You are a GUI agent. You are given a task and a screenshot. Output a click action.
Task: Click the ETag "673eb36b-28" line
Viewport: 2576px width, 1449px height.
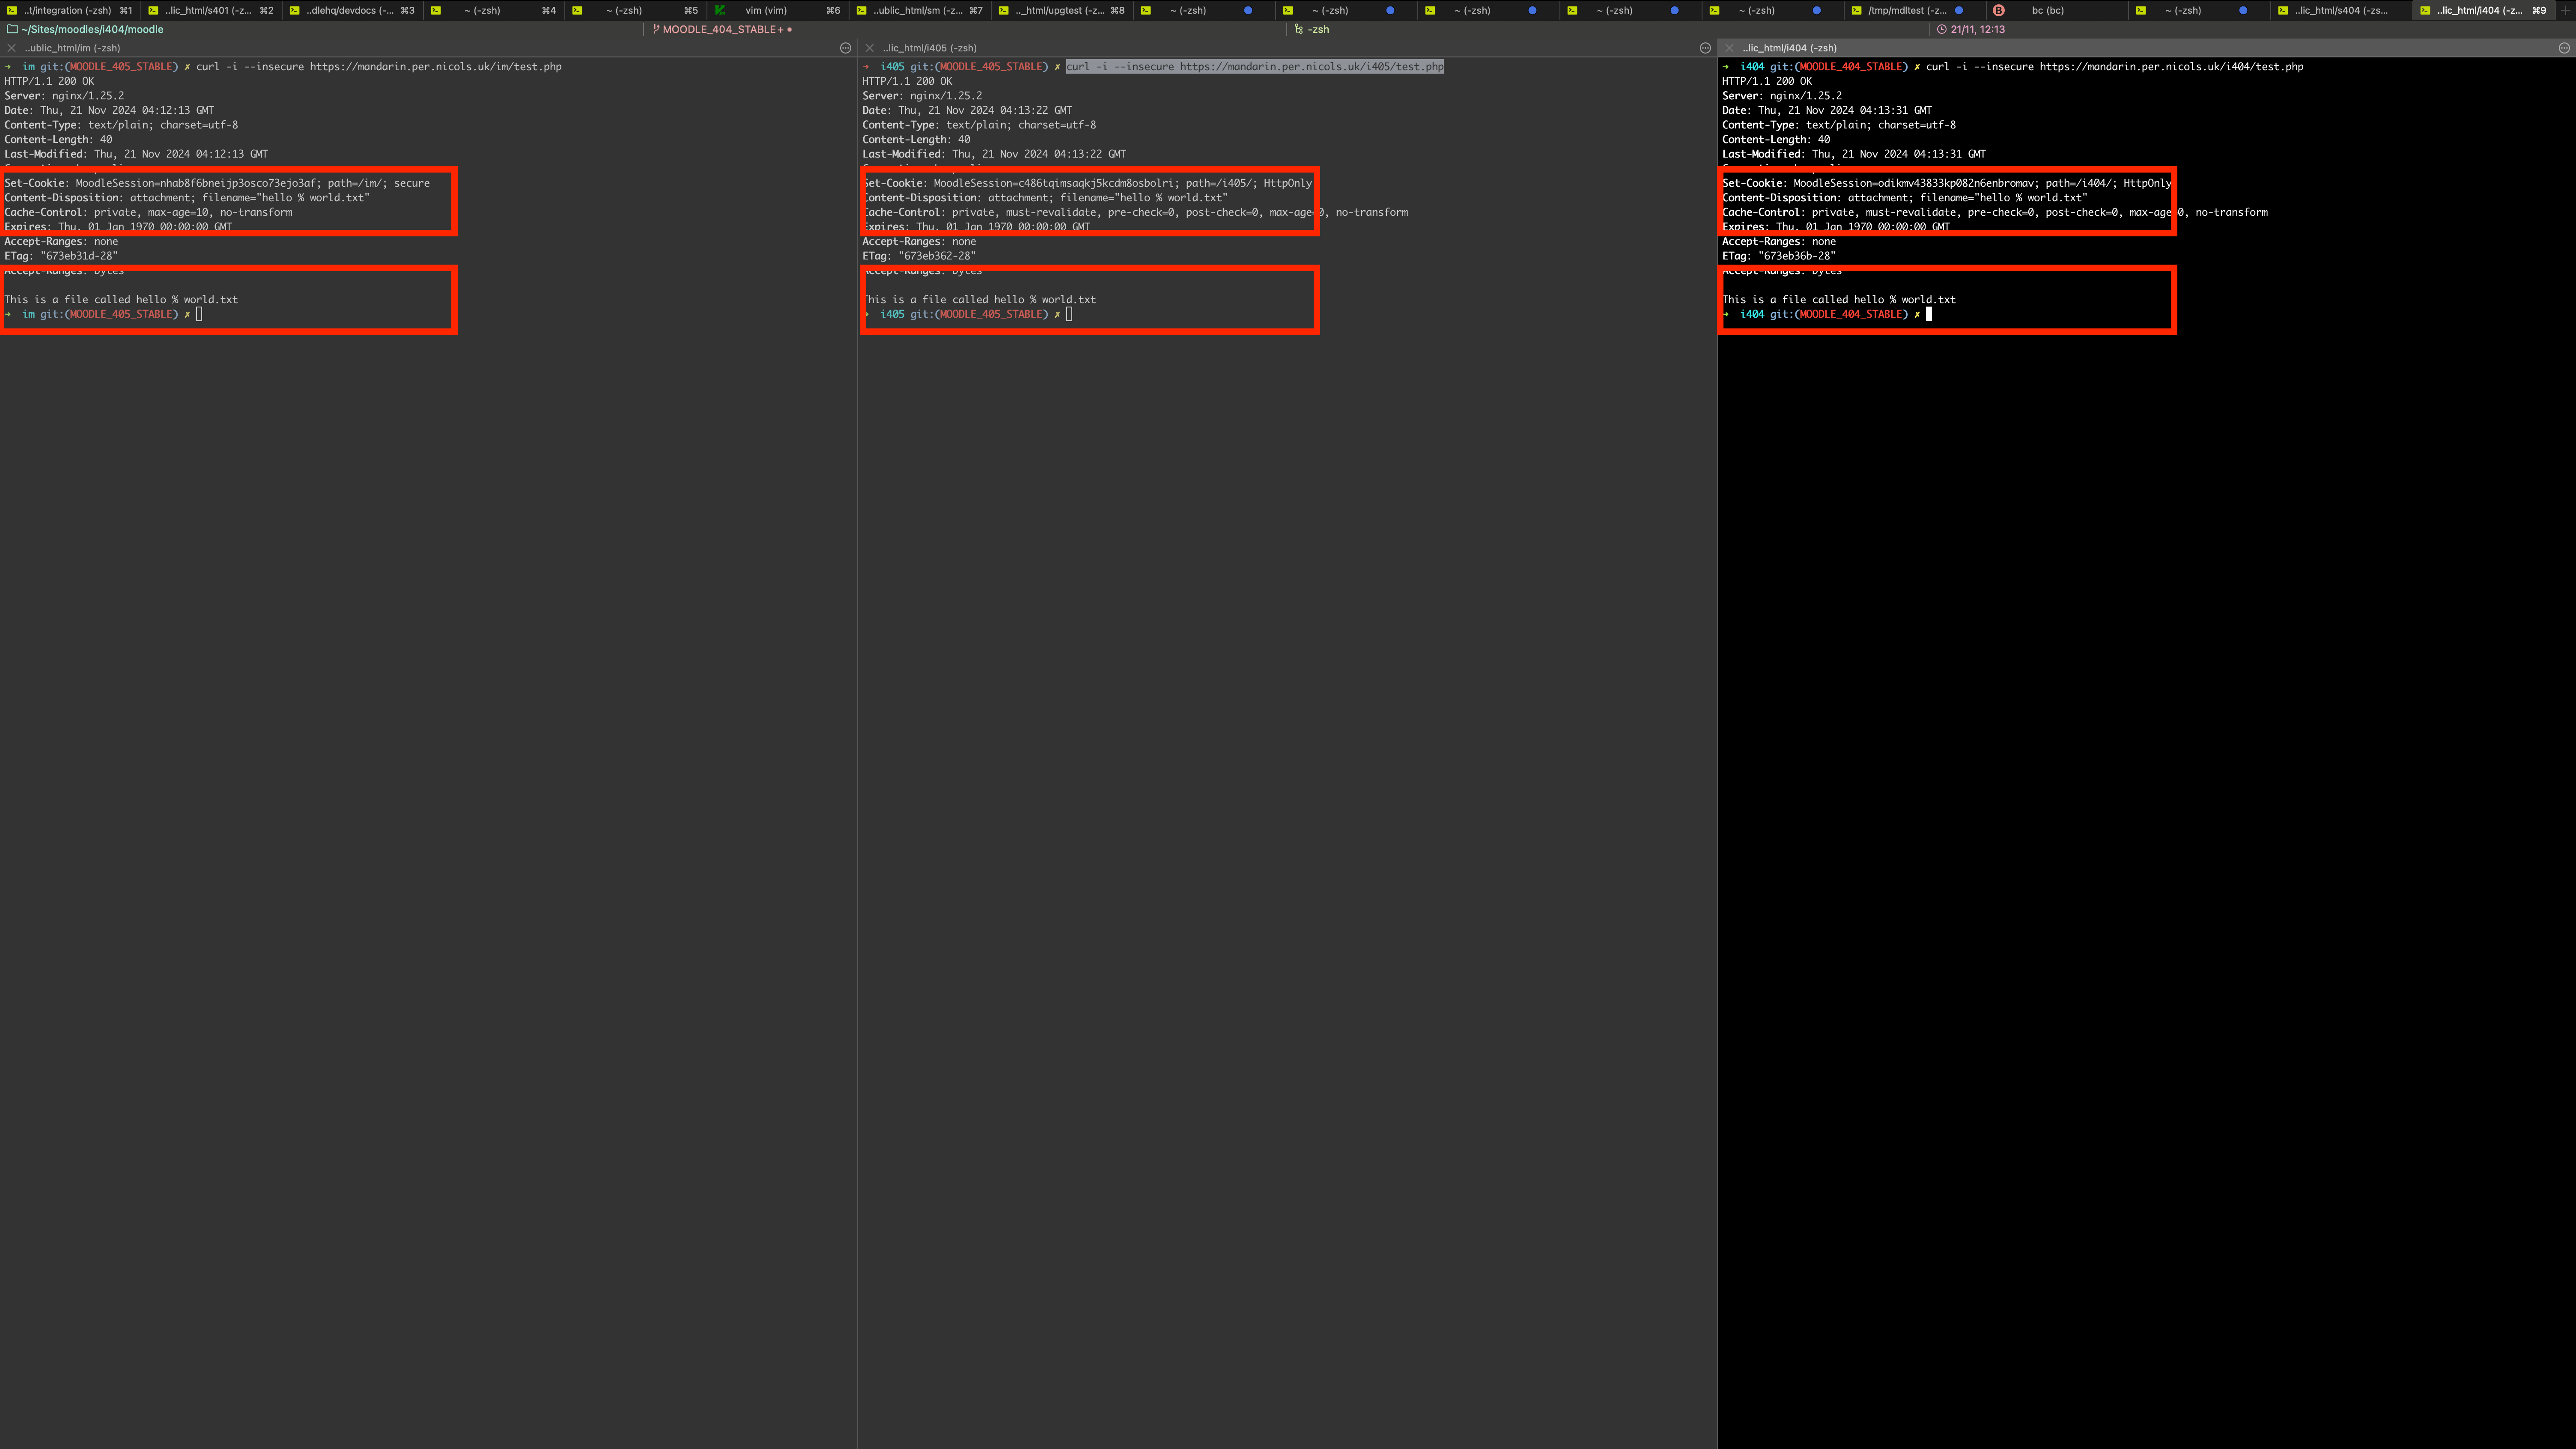pyautogui.click(x=1779, y=256)
